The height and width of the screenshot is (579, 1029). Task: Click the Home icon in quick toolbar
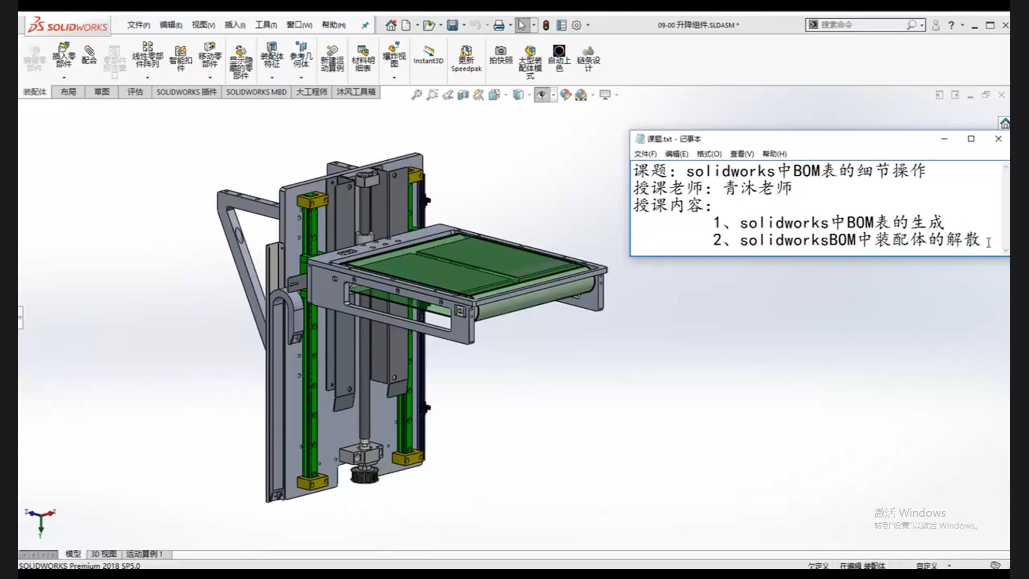coord(391,25)
